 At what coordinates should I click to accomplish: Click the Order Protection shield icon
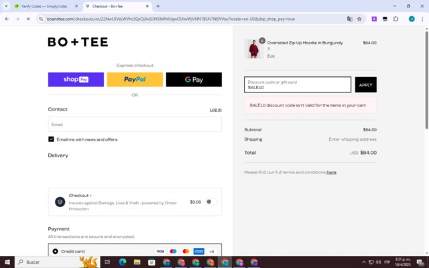[x=60, y=202]
